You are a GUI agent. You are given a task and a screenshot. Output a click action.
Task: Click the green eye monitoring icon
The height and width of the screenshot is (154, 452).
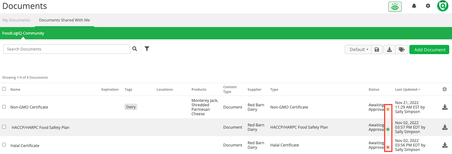(x=395, y=7)
